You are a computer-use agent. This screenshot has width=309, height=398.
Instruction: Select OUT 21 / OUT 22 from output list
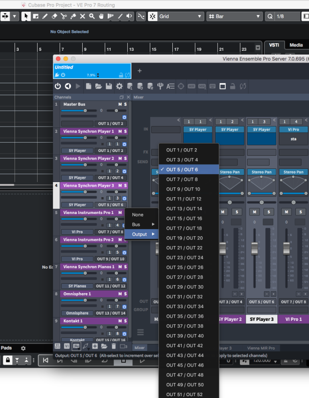point(189,248)
